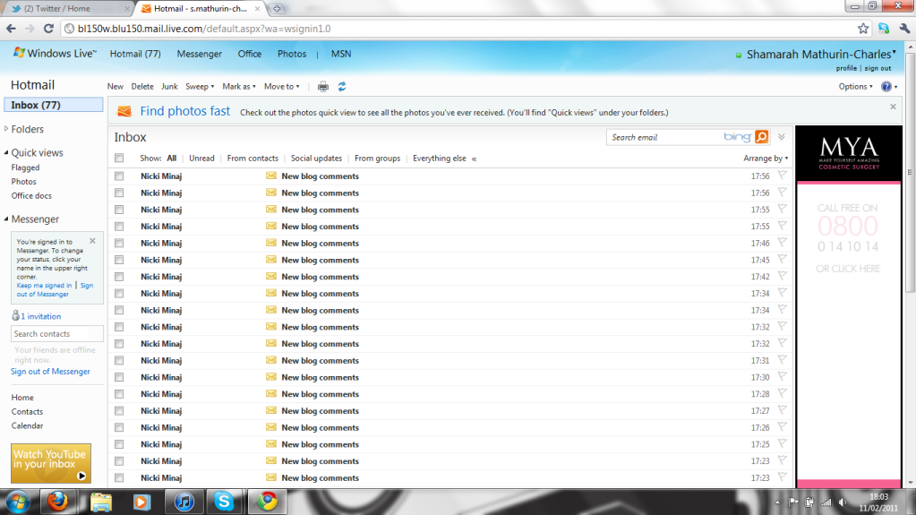Open the Options dropdown

click(x=855, y=87)
